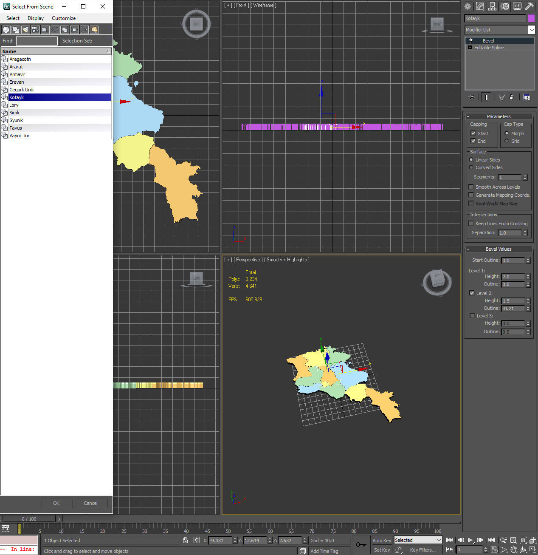Open the Create command panel tab

click(468, 6)
